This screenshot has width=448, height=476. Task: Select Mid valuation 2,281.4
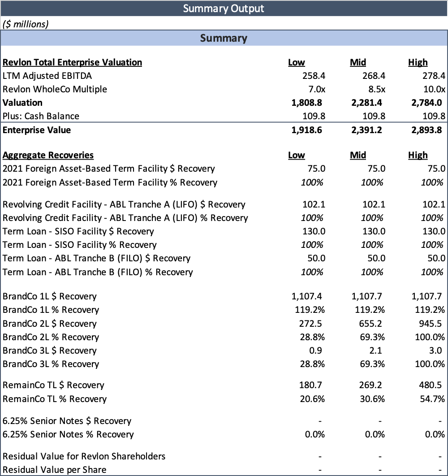[366, 103]
